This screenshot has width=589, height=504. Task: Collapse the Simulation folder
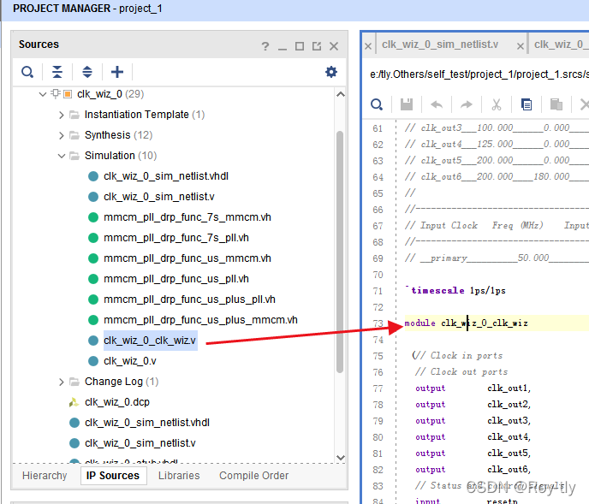(x=62, y=156)
